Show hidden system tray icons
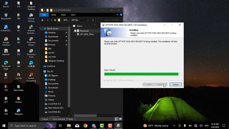The width and height of the screenshot is (229, 129). click(x=174, y=126)
